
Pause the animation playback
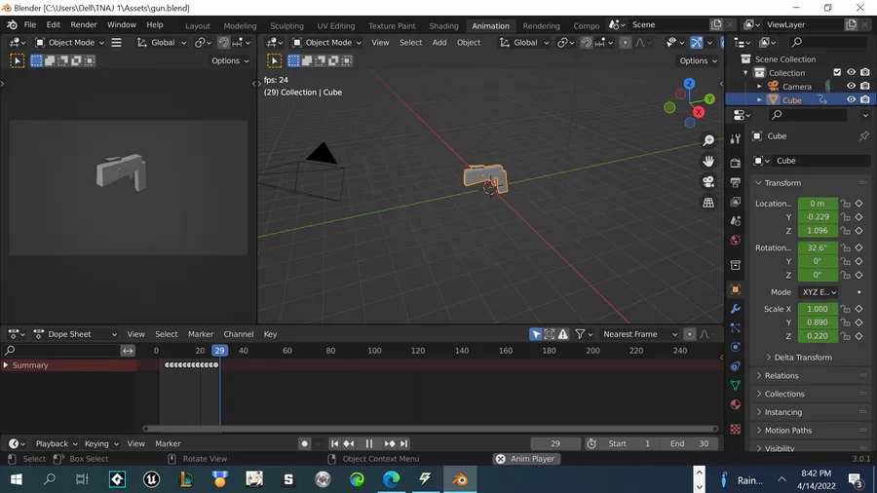369,444
